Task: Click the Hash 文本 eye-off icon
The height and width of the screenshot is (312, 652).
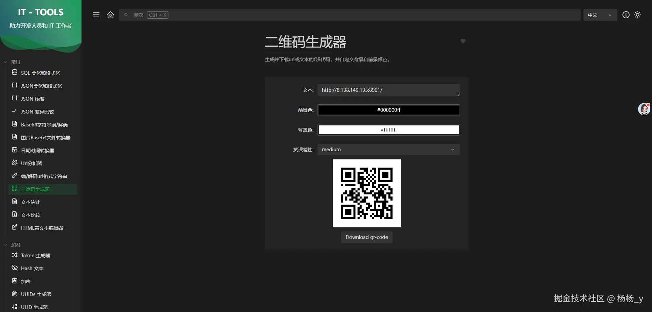Action: coord(15,268)
